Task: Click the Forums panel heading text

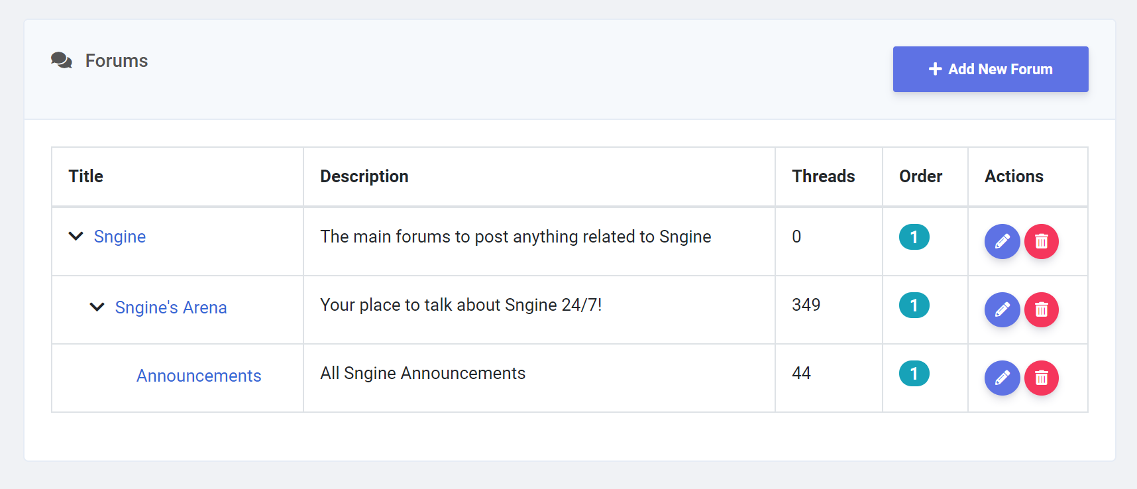Action: point(117,60)
